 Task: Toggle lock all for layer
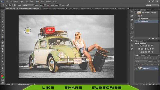tap(147, 64)
